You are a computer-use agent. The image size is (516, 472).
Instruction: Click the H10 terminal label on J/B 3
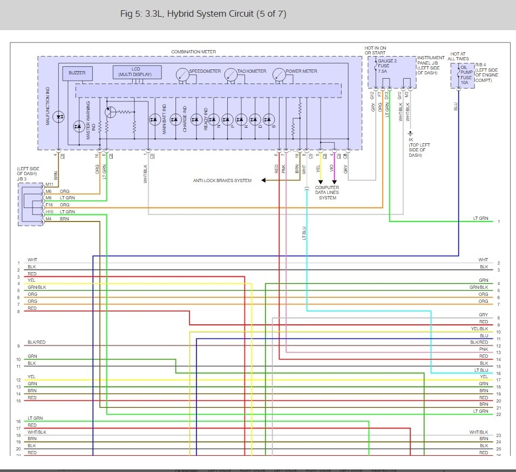tap(49, 212)
